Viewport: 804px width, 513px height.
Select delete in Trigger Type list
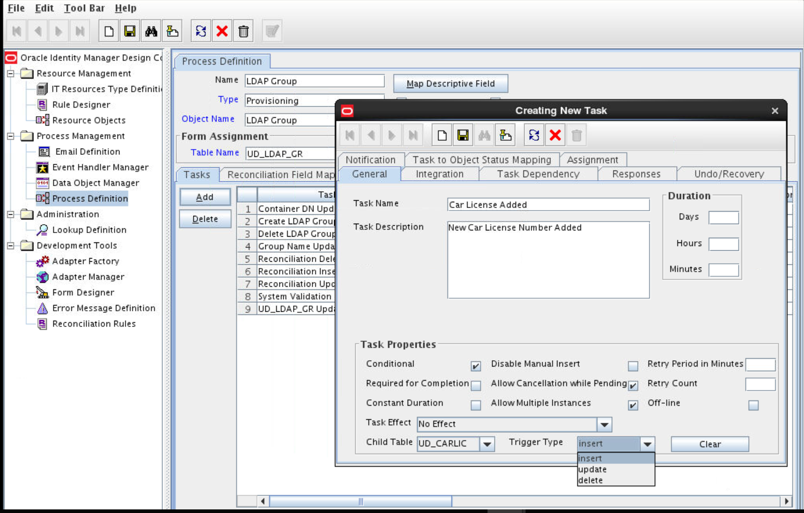(616, 481)
